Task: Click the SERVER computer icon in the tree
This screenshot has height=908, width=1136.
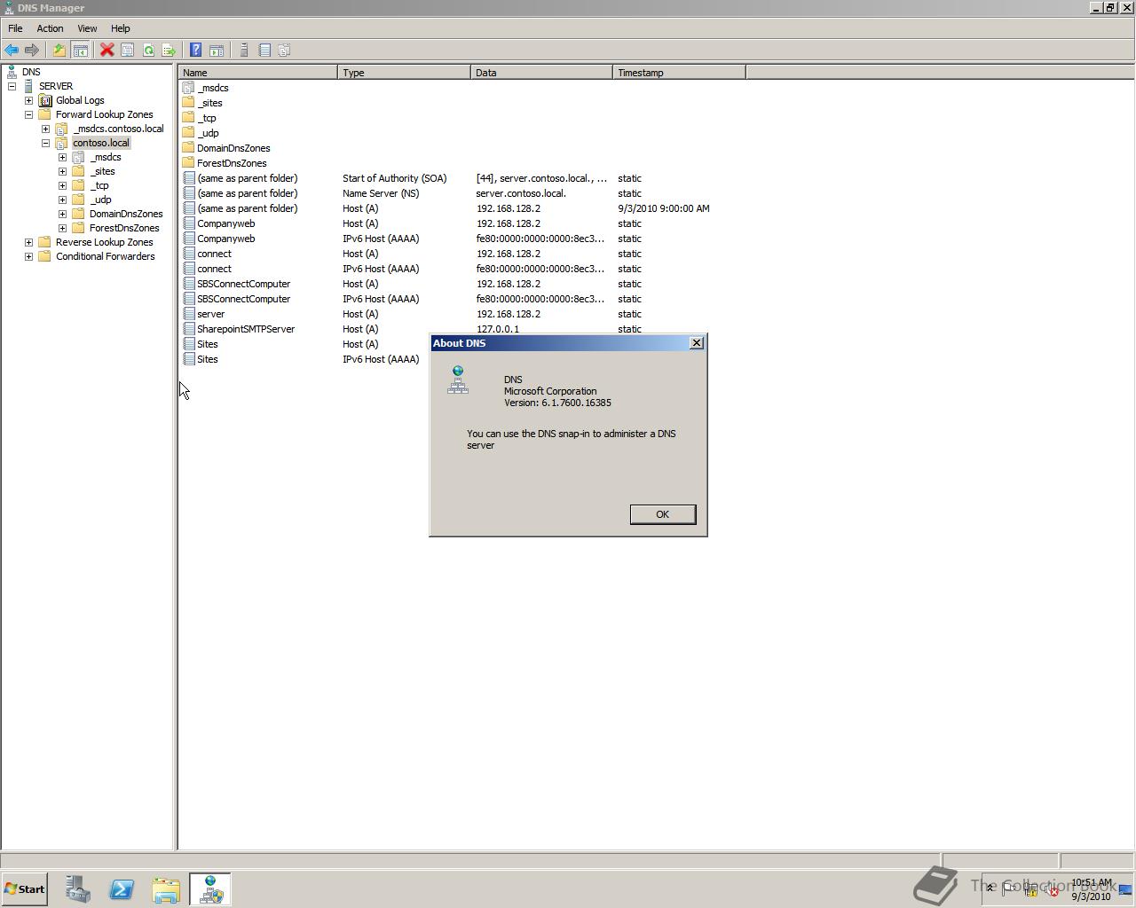Action: pyautogui.click(x=28, y=86)
